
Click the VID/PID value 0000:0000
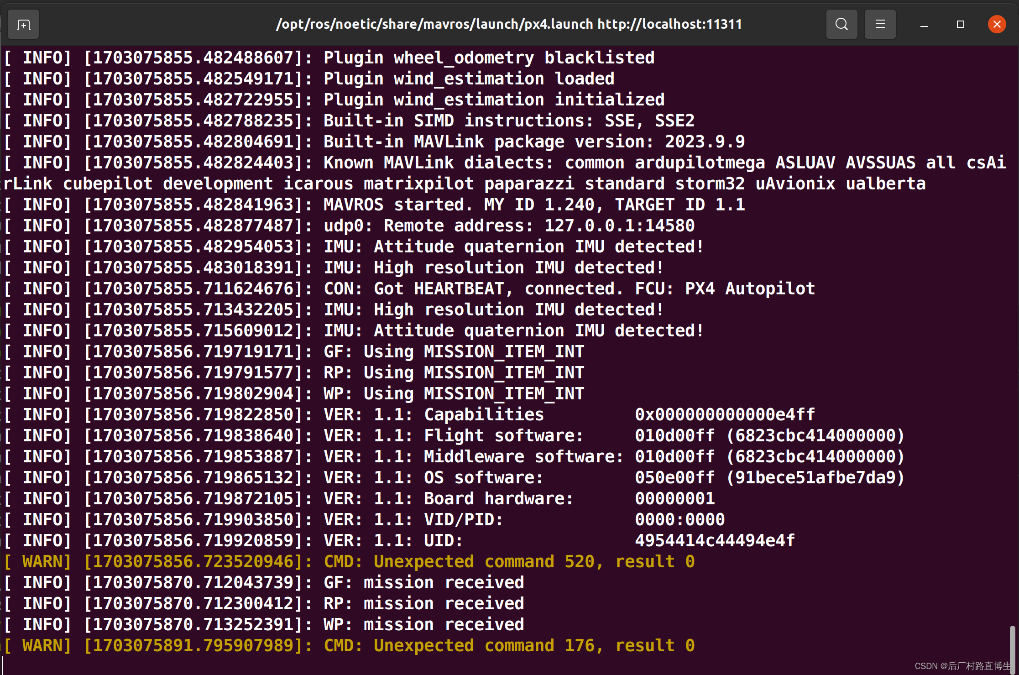coord(679,520)
